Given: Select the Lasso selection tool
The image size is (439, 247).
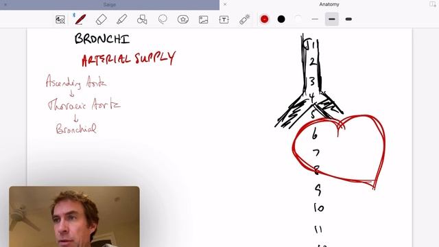Looking at the screenshot, I should [163, 19].
